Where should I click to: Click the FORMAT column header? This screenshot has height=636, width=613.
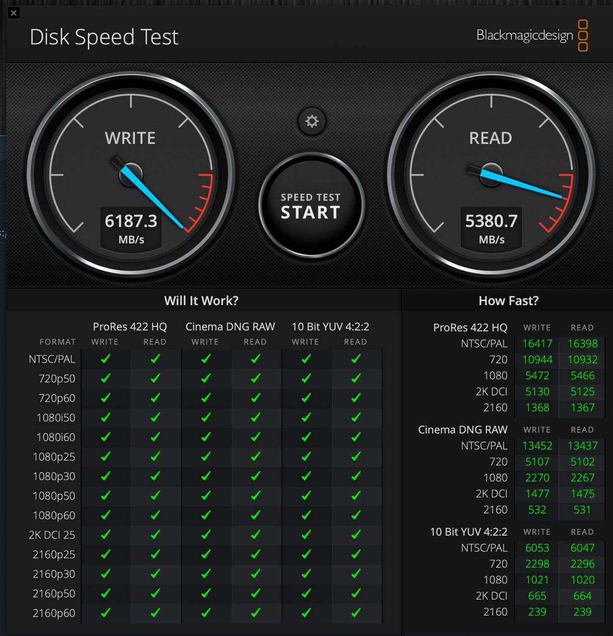click(x=58, y=342)
